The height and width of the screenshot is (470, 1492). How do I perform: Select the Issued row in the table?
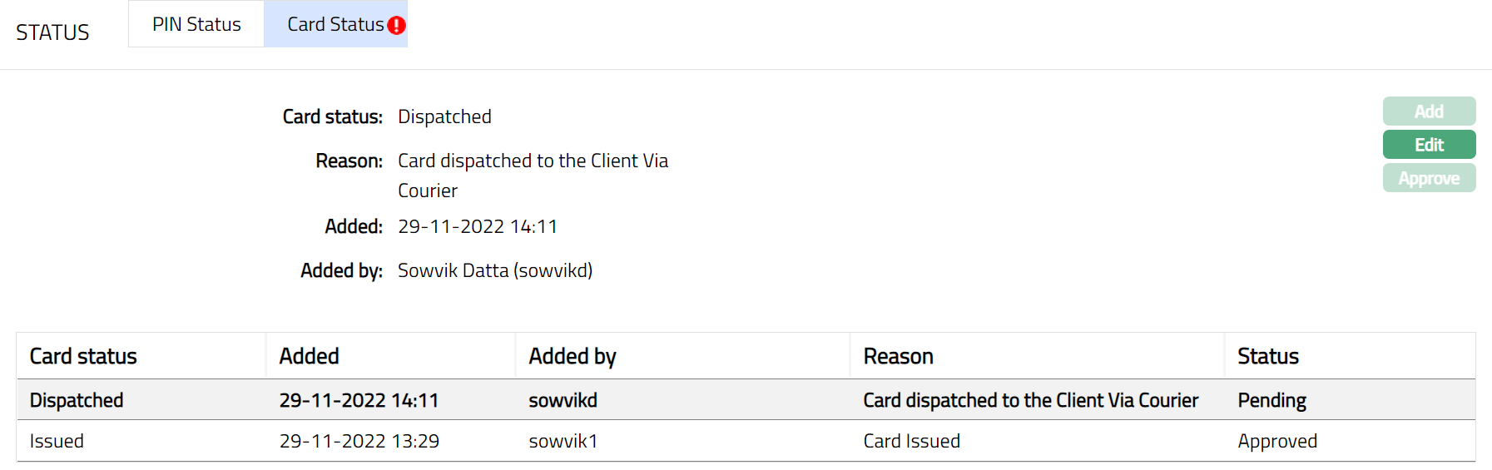[57, 441]
